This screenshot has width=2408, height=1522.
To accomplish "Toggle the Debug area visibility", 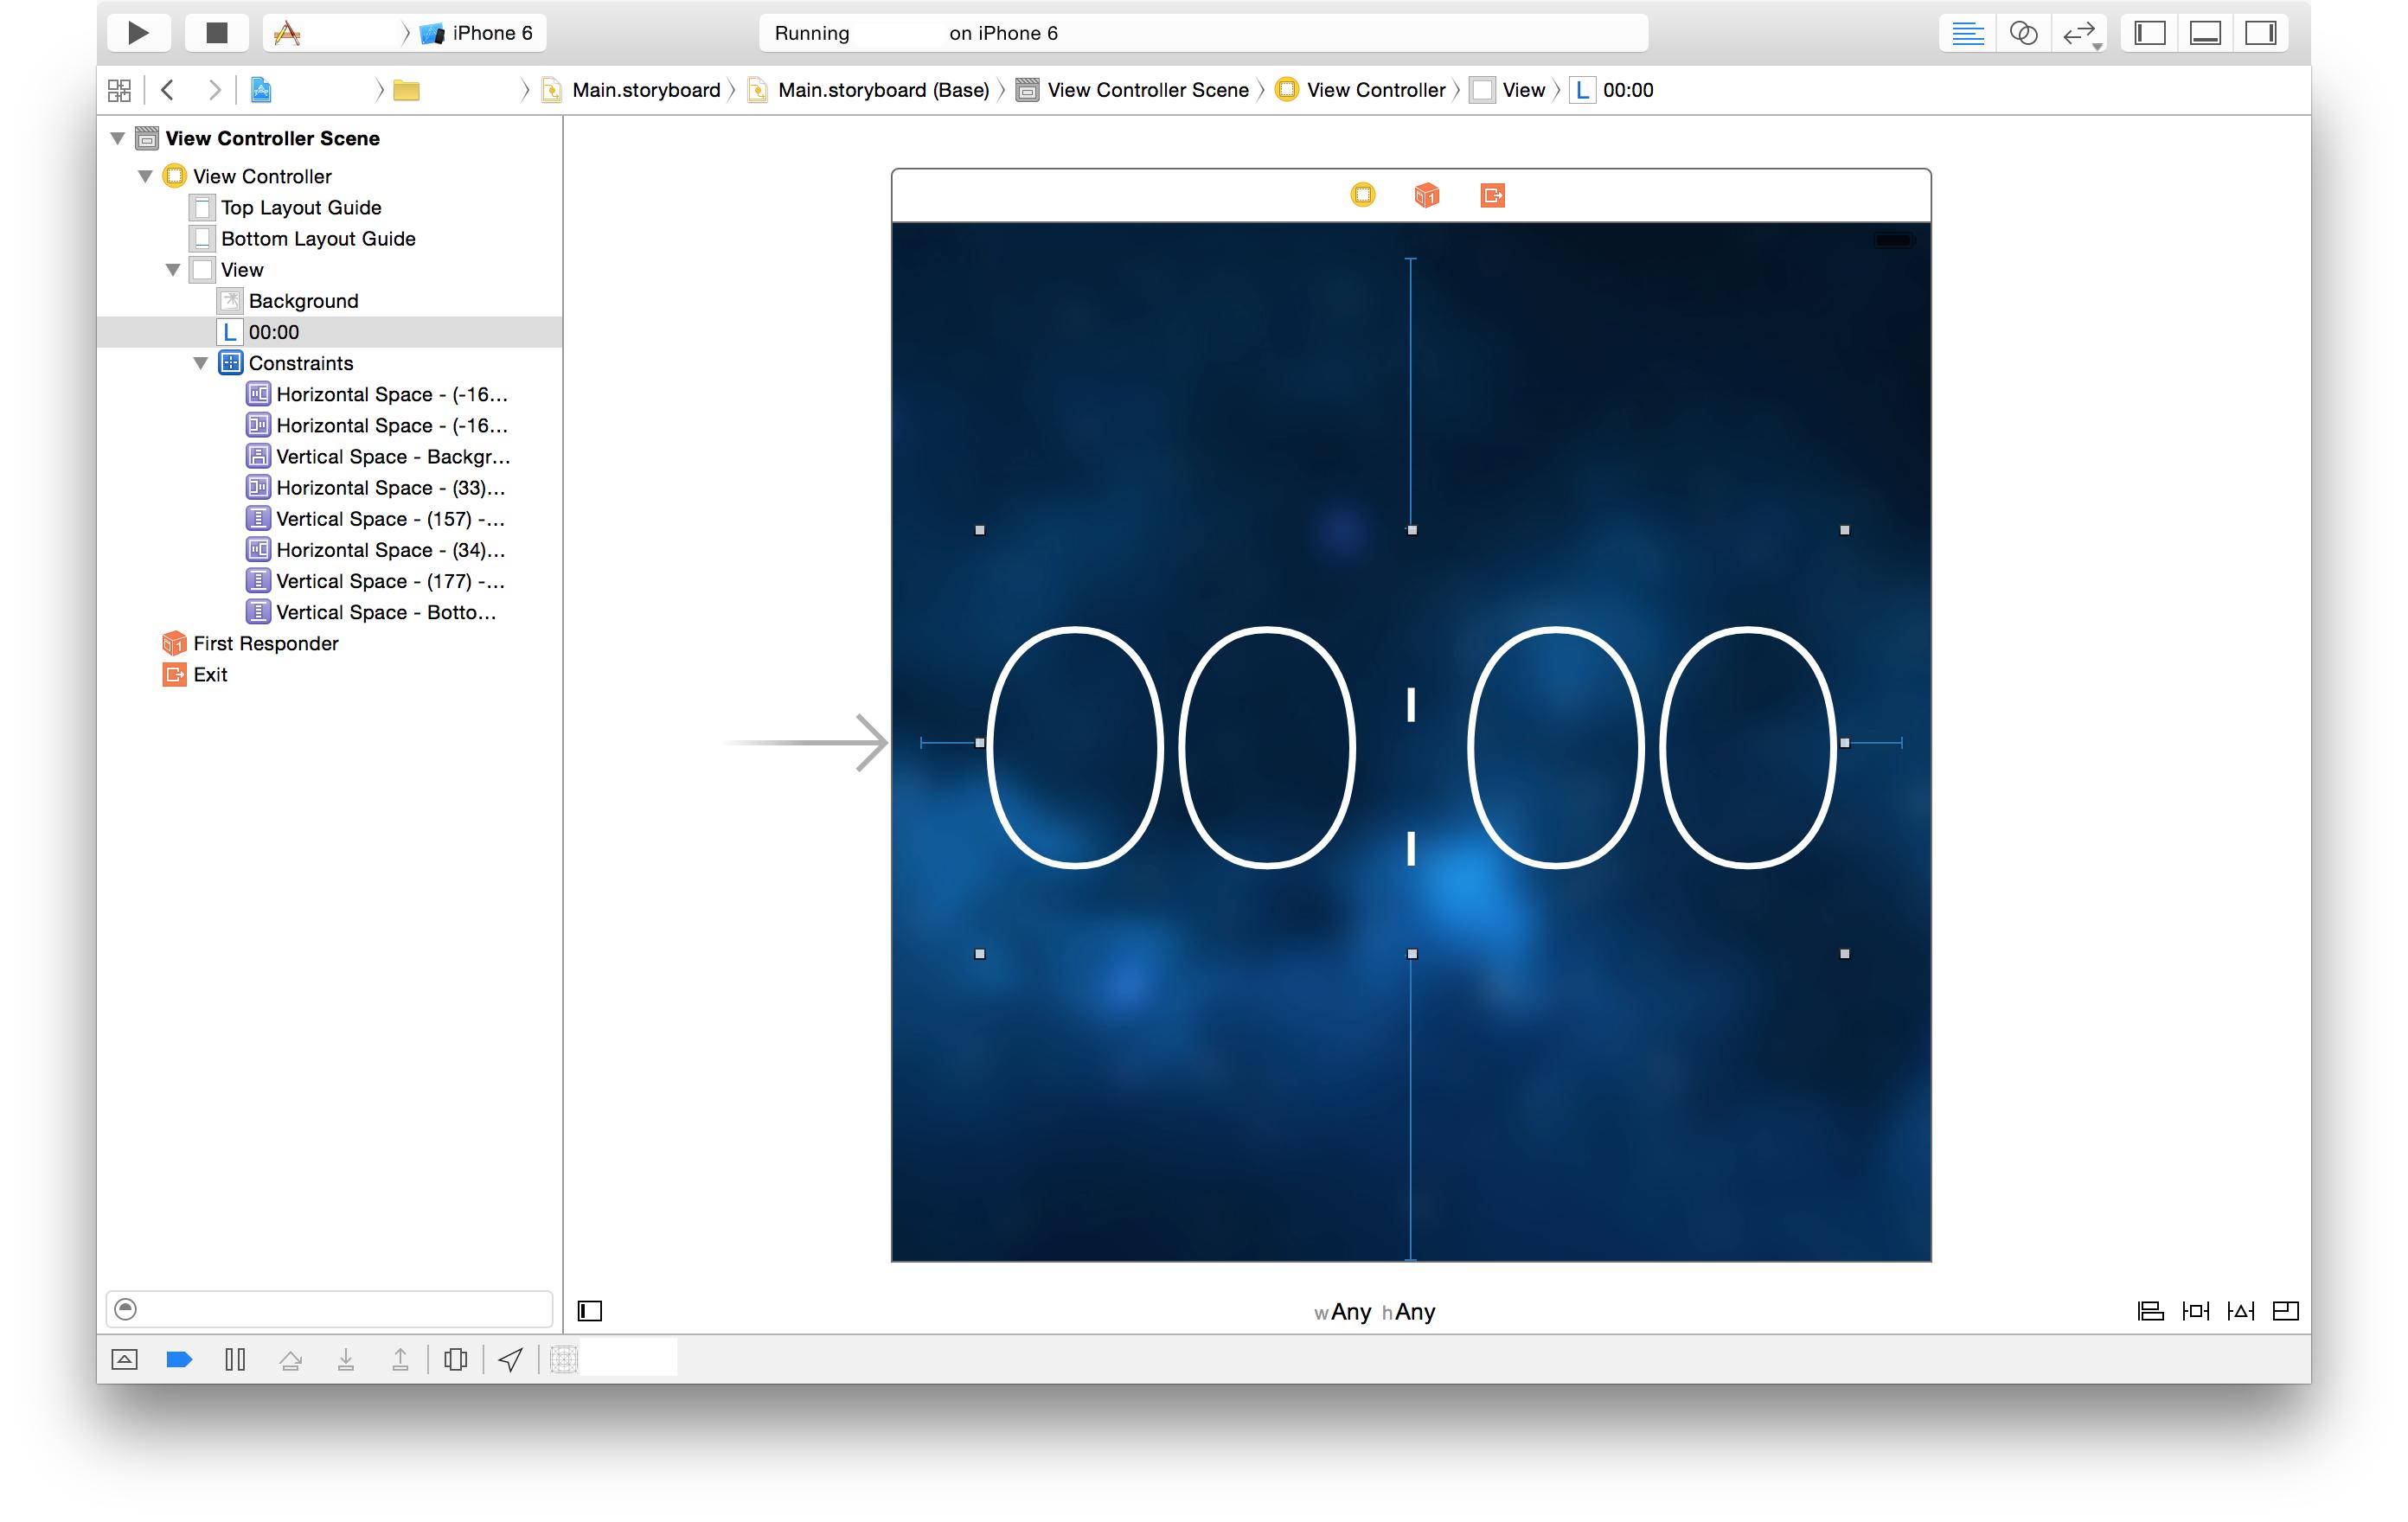I will 2205,33.
